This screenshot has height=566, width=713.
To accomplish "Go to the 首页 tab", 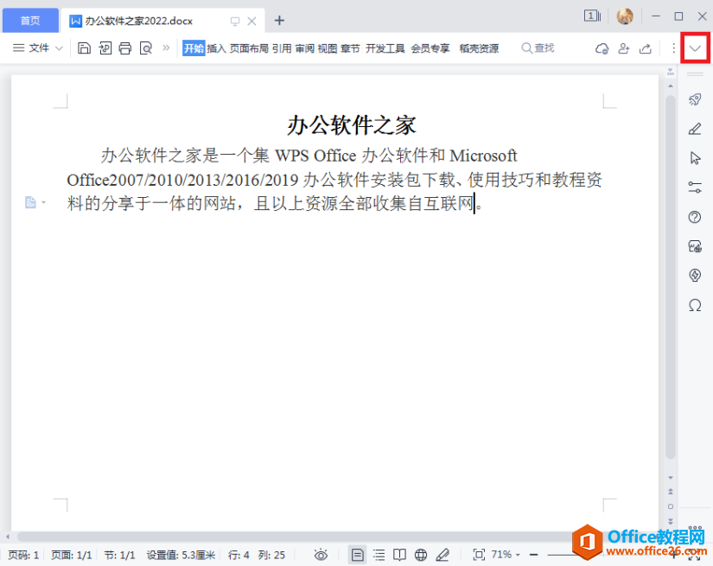I will click(30, 21).
